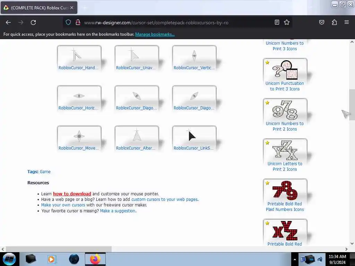Open the red plaid XYZ letters icon set
Viewport: 355px width, 266px height.
[x=285, y=233]
